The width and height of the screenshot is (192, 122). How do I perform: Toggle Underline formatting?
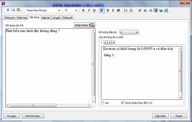[94, 10]
